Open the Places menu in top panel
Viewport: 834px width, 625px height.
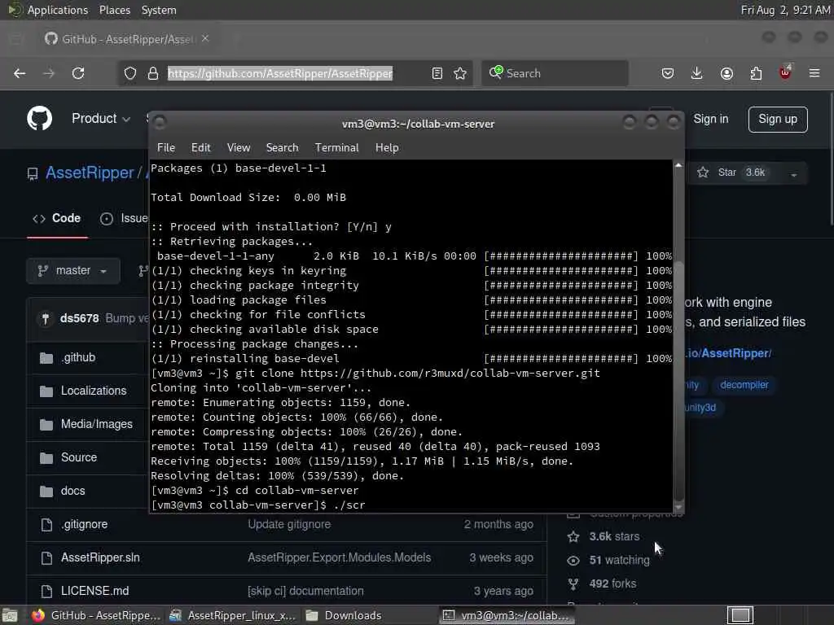[114, 10]
